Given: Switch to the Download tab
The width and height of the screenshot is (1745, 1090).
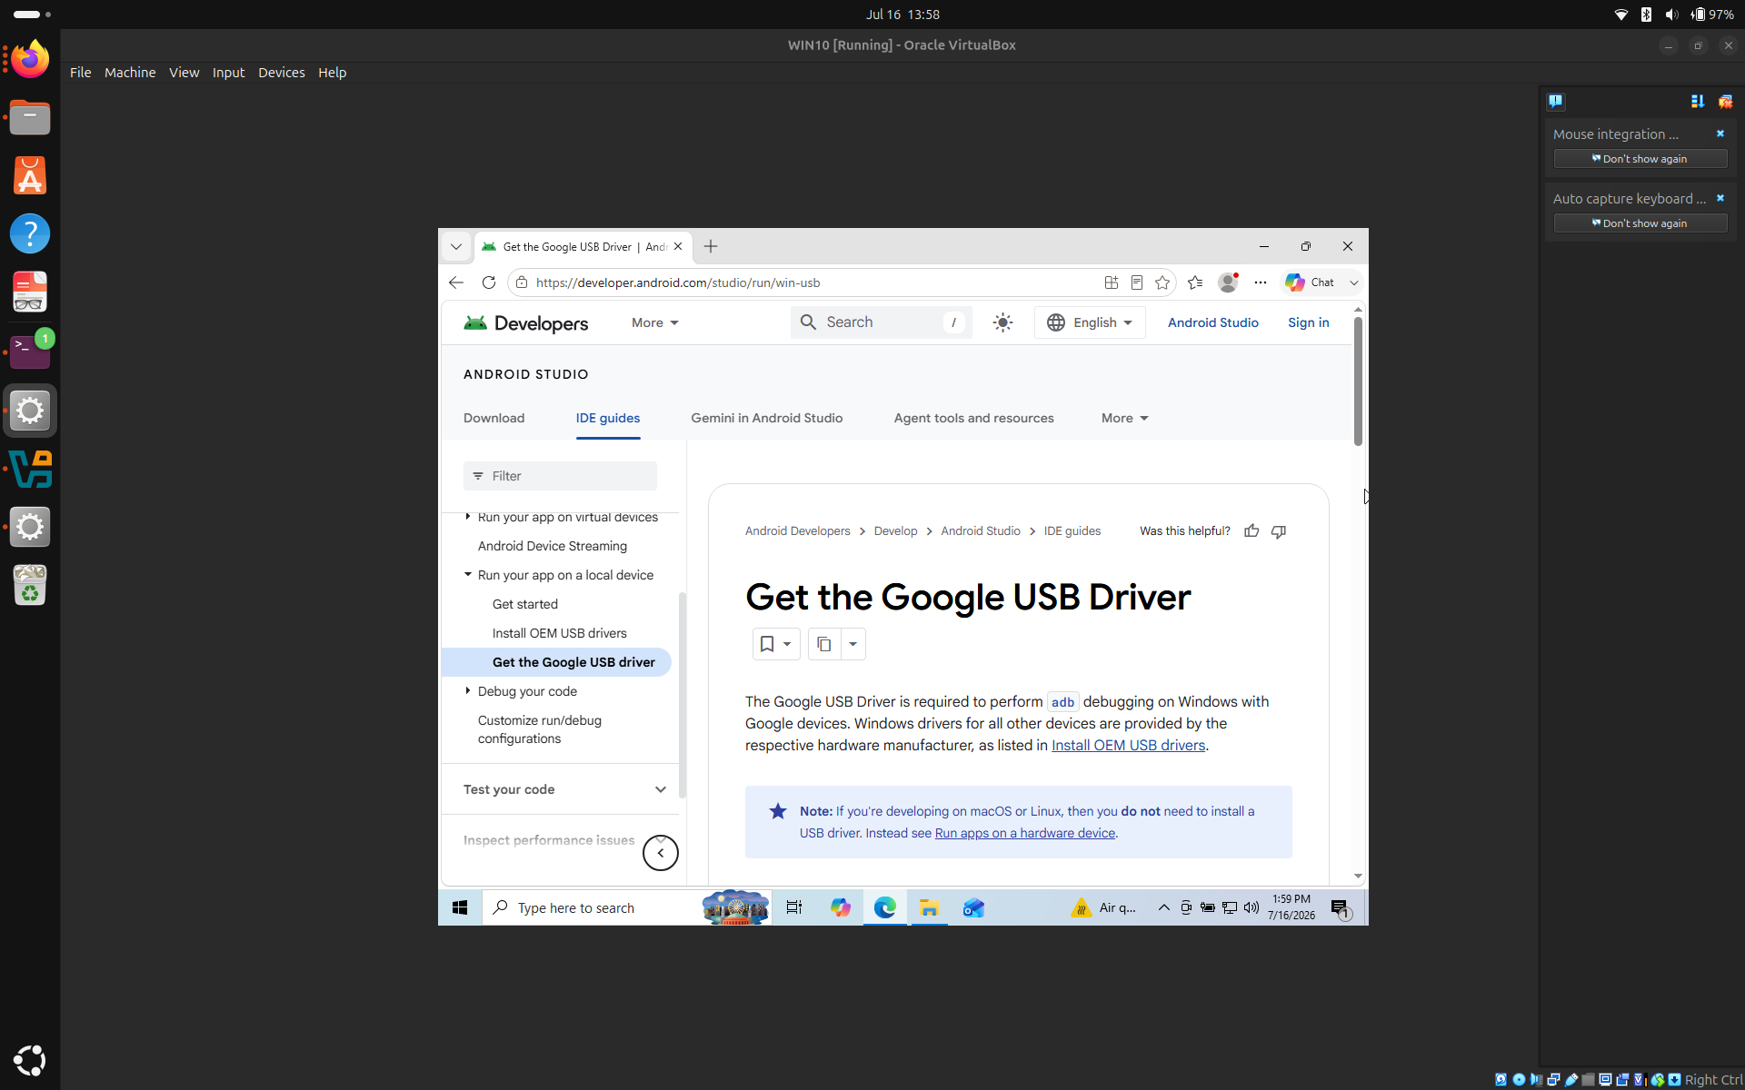Looking at the screenshot, I should pos(494,418).
